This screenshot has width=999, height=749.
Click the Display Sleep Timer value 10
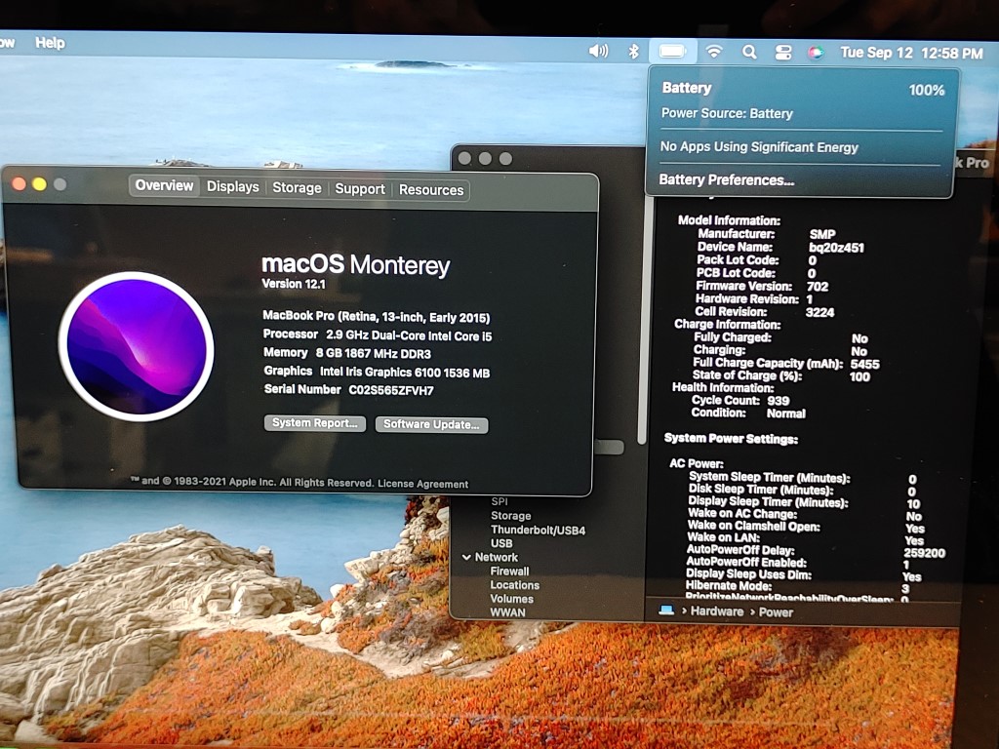[x=913, y=504]
